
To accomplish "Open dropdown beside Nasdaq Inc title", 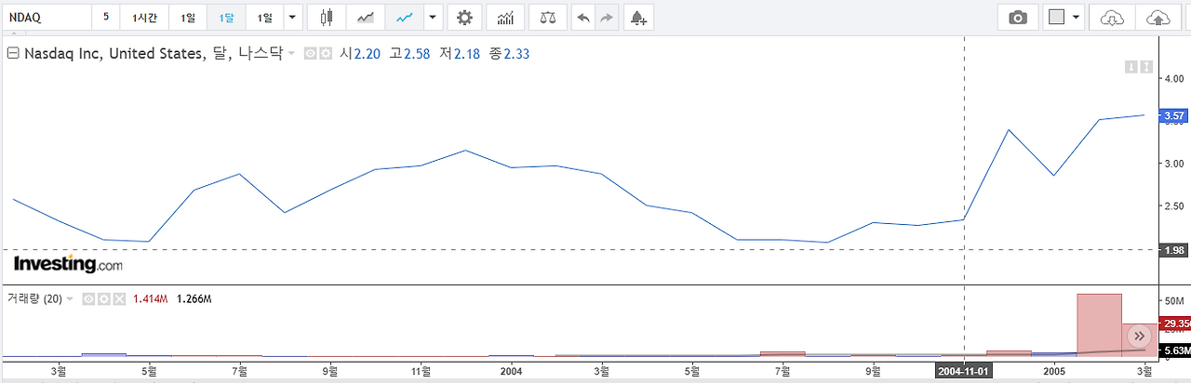I will click(x=291, y=54).
